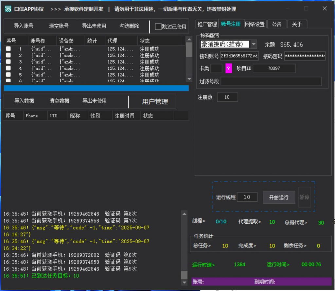Select the checkbox for account row 3

tap(9, 62)
